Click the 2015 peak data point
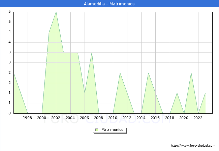This screenshot has width=219, height=151. [x=148, y=73]
